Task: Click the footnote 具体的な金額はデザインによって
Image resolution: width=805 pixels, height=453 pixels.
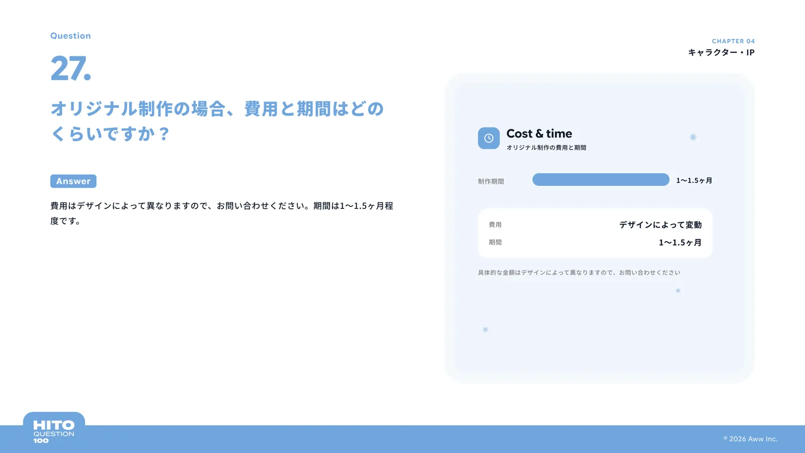Action: pyautogui.click(x=579, y=272)
